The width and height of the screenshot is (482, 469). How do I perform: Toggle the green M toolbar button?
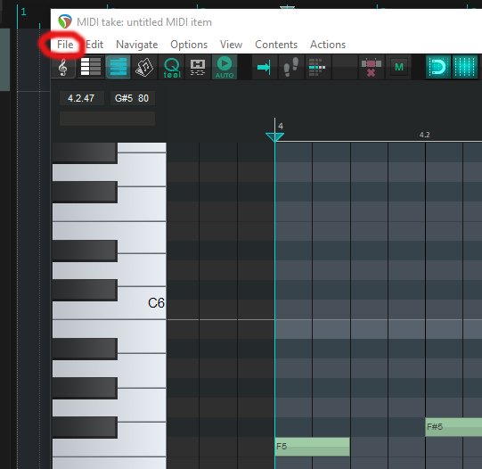(398, 67)
